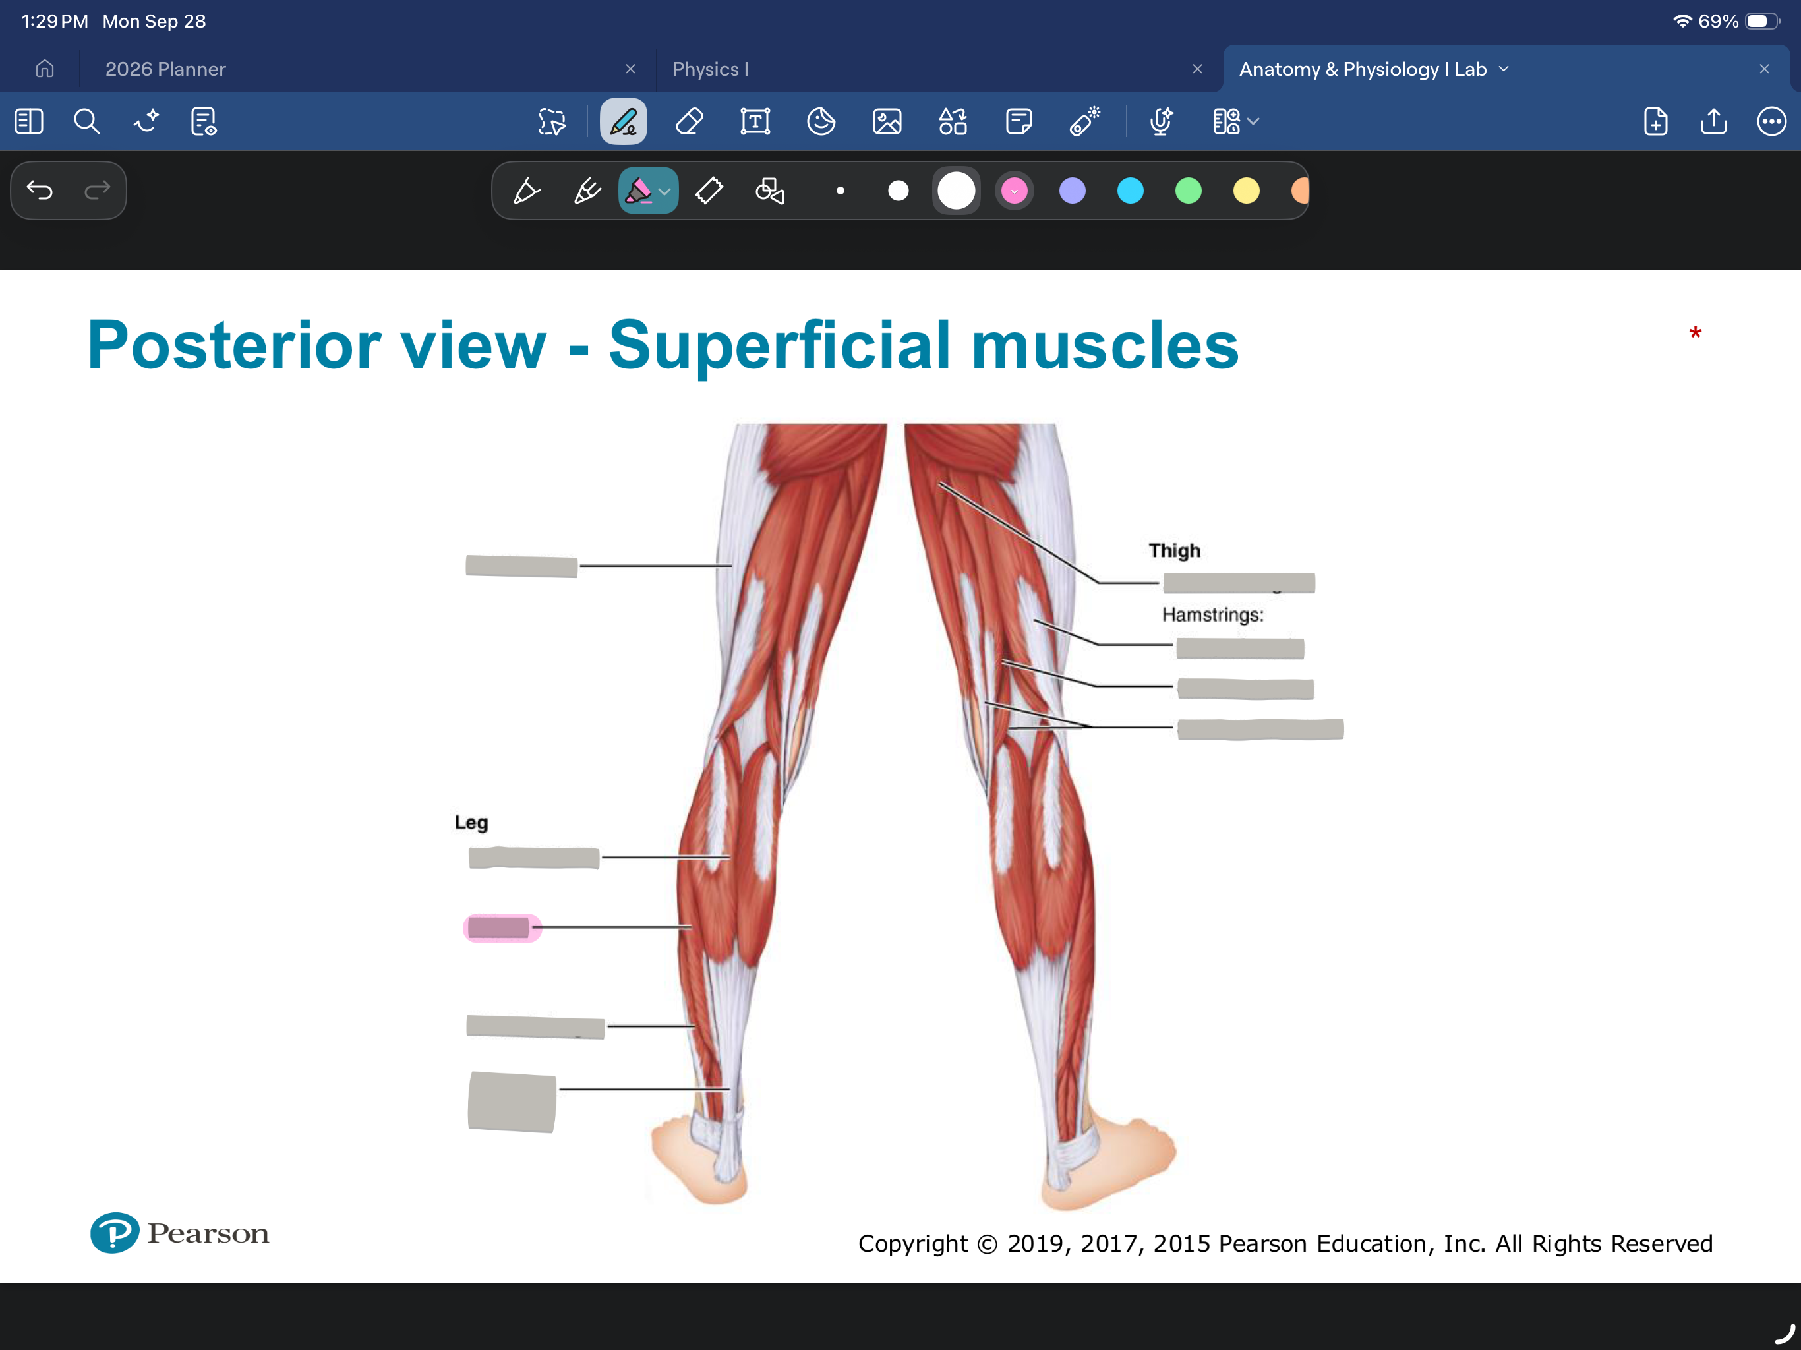
Task: Start audio recording with microphone icon
Action: click(x=1161, y=122)
